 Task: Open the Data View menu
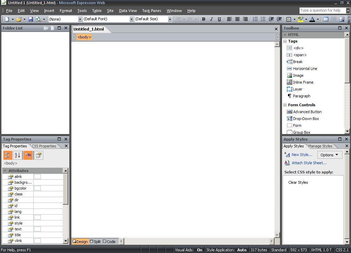128,11
